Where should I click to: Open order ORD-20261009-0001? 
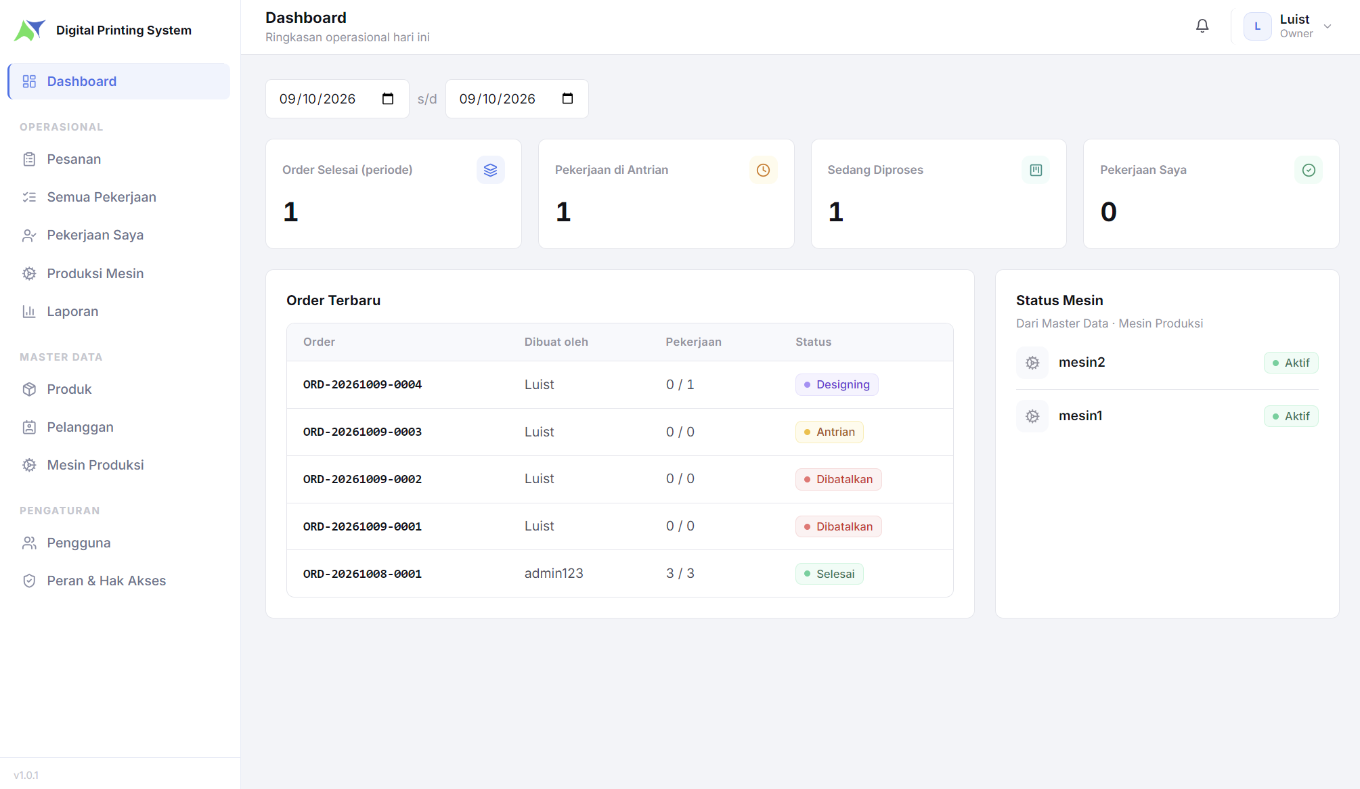coord(362,526)
